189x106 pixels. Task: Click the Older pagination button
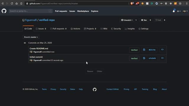[x=100, y=71]
